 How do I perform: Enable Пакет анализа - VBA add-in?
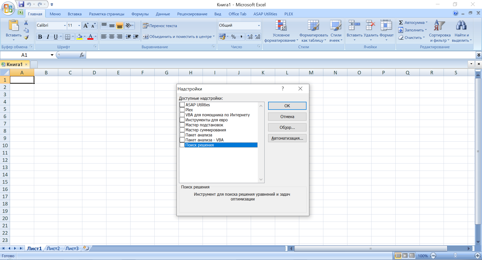tap(182, 140)
